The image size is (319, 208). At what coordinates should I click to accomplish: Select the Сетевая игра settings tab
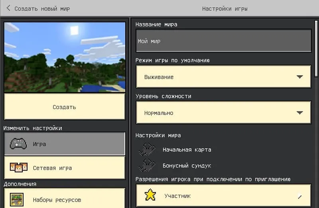click(x=65, y=167)
